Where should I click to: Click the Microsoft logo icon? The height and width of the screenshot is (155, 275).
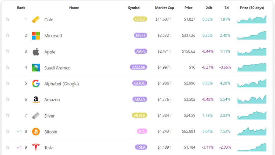click(36, 36)
